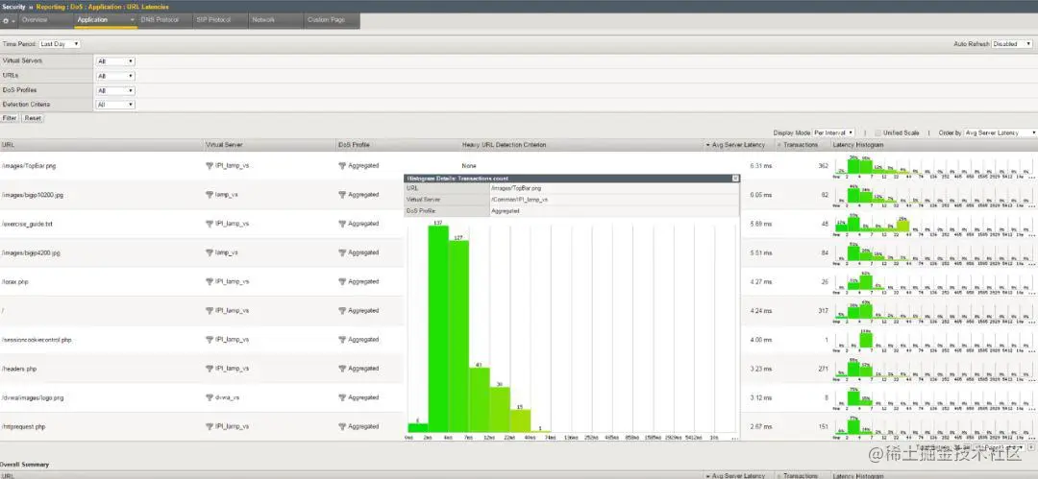Click the Filter button
The image size is (1038, 479).
tap(10, 118)
